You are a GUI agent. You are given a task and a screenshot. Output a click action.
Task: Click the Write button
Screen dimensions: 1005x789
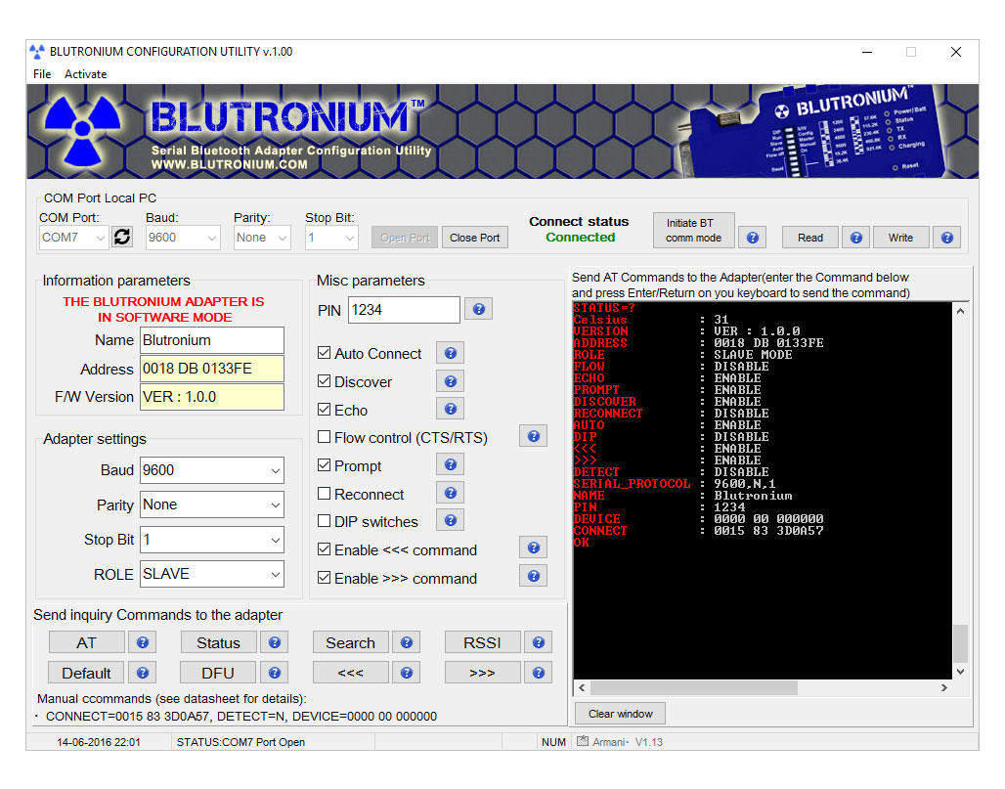[900, 238]
